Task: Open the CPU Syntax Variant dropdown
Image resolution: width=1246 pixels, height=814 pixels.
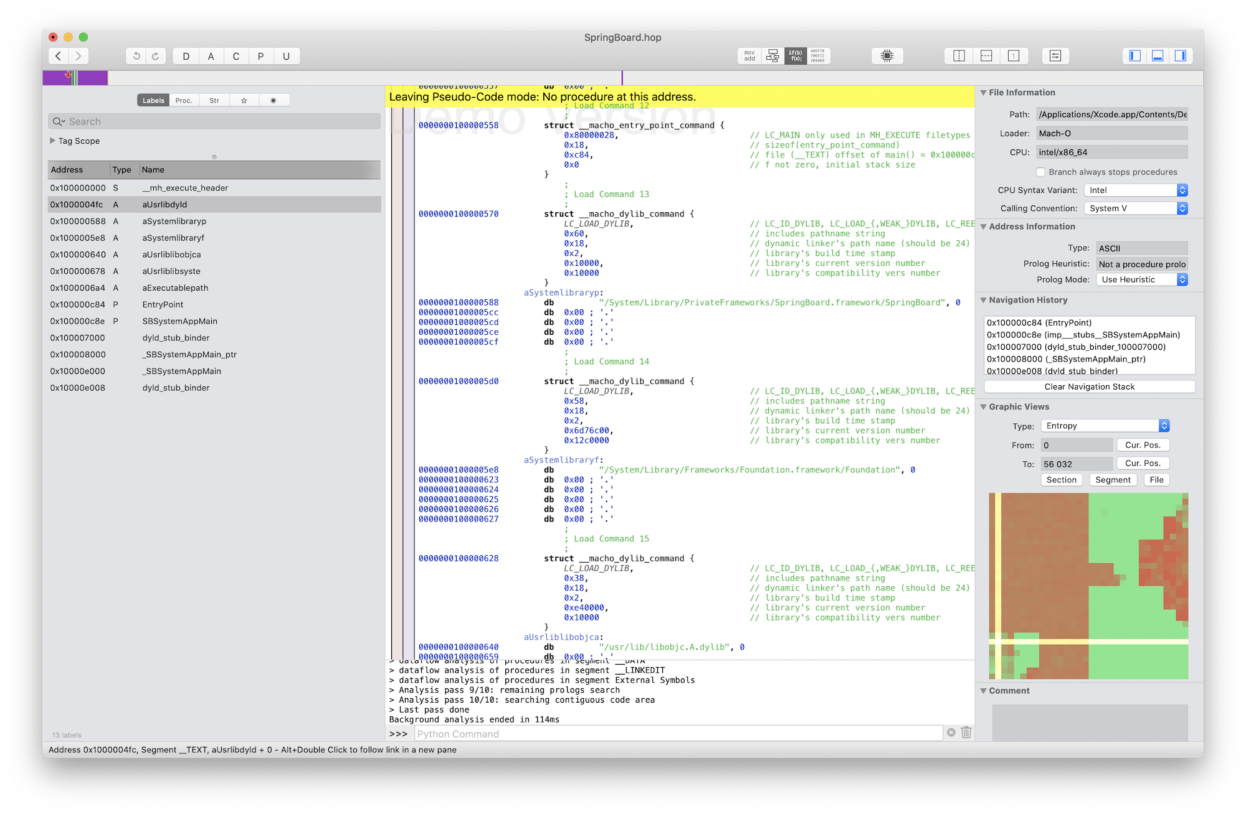Action: click(x=1136, y=190)
